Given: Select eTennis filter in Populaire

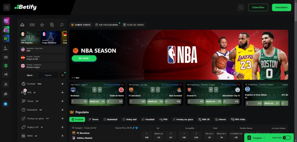Looking at the screenshot, I should (220, 119).
